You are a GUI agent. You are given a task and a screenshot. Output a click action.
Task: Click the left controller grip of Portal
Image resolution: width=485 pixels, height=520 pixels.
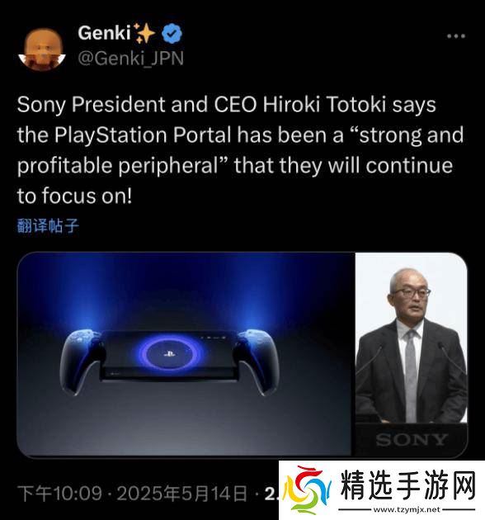pyautogui.click(x=81, y=362)
